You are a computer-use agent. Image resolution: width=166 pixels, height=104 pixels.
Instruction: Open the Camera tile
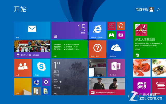(121, 35)
